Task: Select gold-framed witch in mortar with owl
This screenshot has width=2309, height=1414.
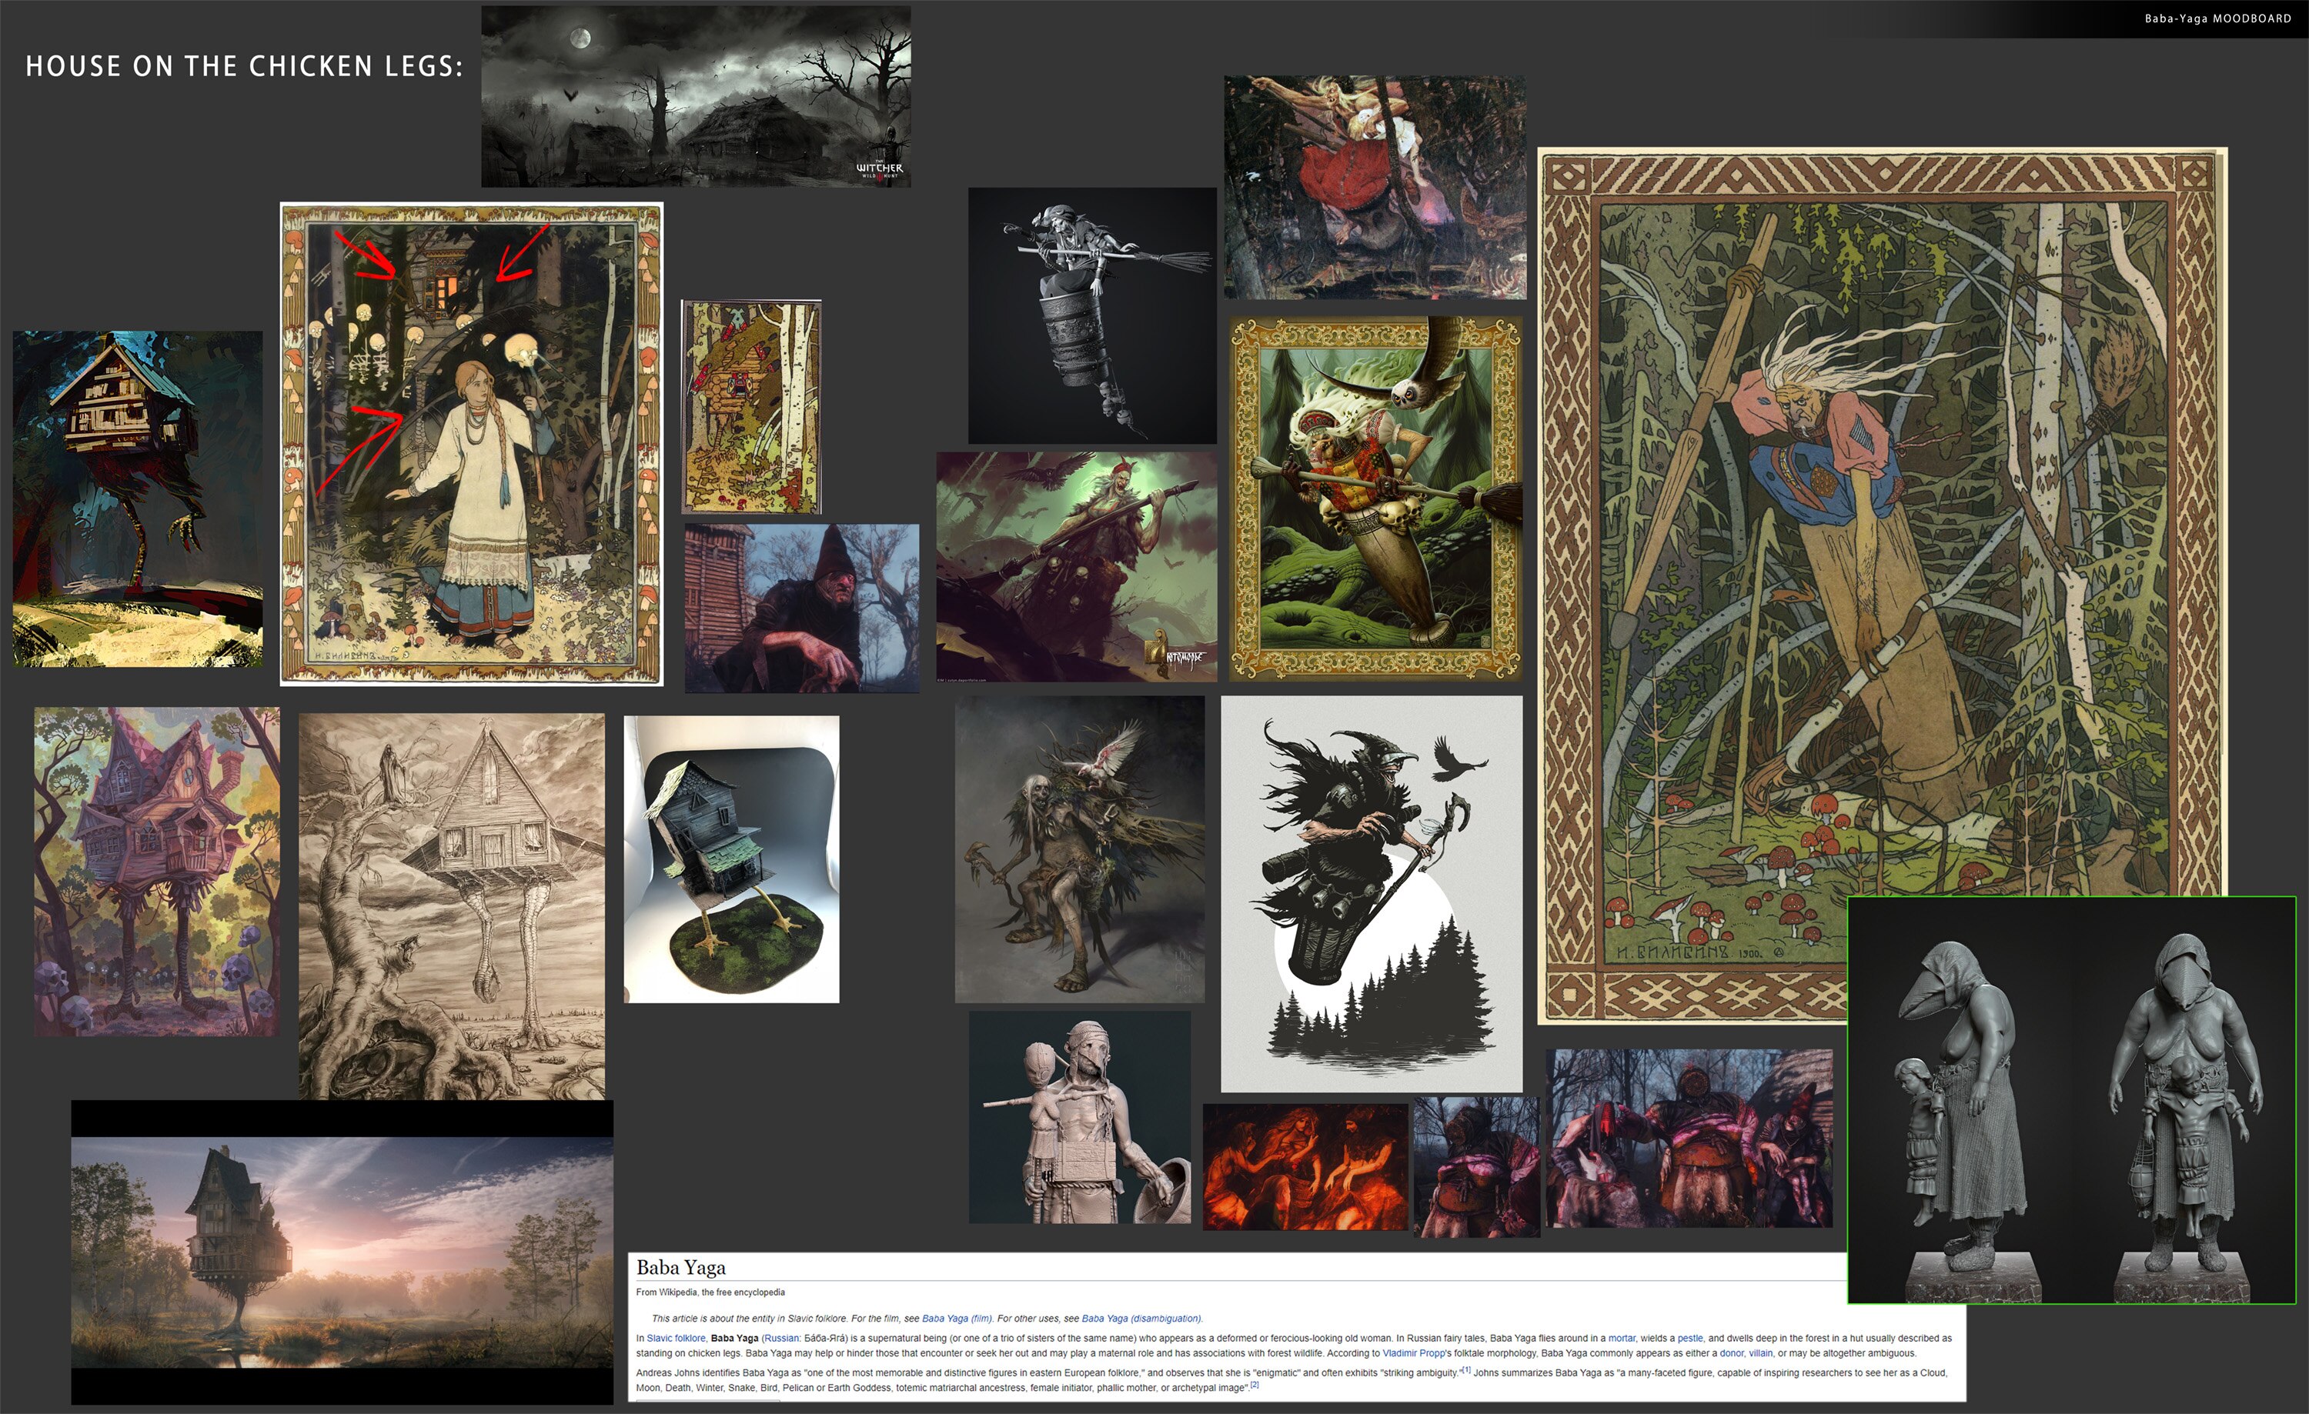Action: coord(1375,499)
